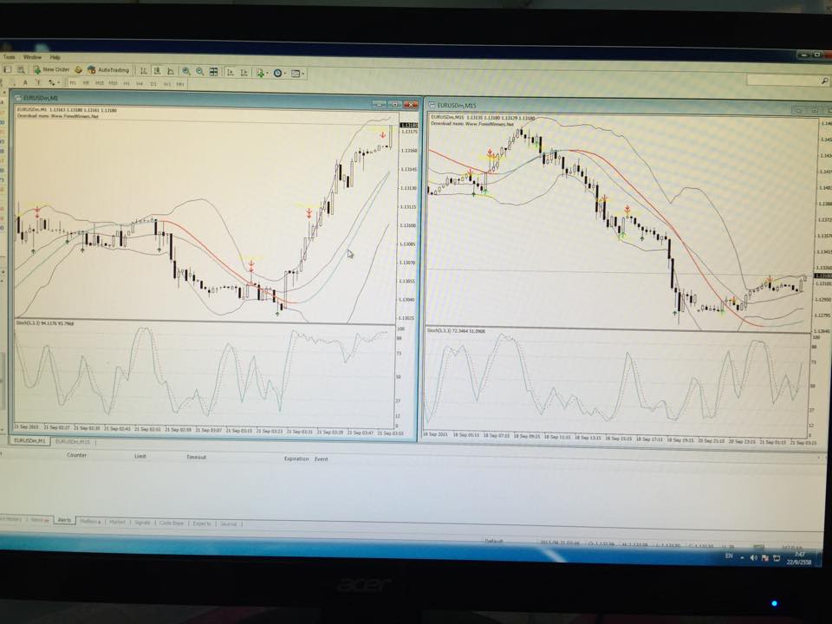Image resolution: width=832 pixels, height=624 pixels.
Task: Click the MetaEditor icon beside New Order
Action: click(78, 69)
